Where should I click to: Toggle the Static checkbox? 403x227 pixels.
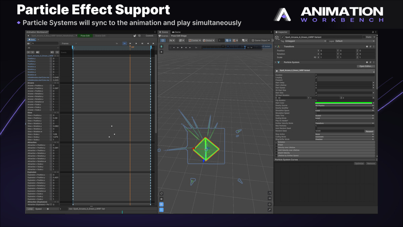[364, 37]
